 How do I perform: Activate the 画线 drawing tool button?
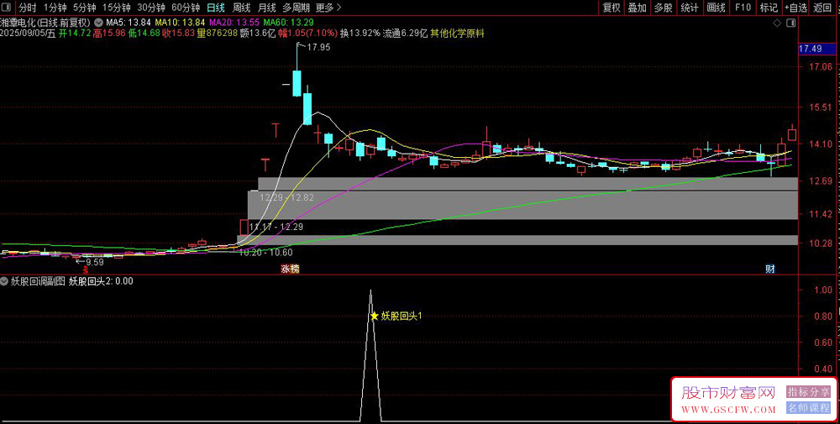point(716,8)
